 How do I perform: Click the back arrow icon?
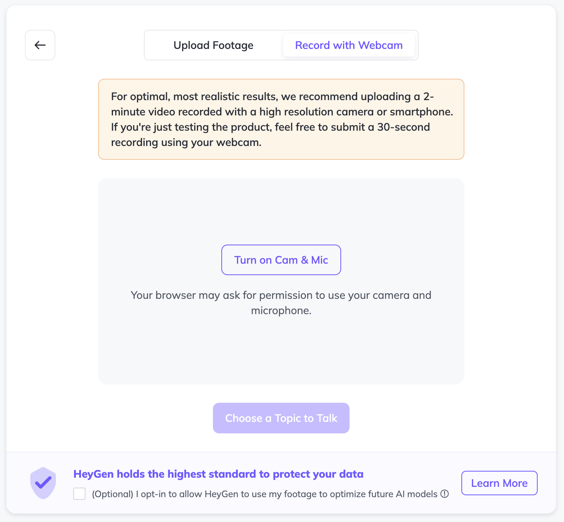(40, 45)
